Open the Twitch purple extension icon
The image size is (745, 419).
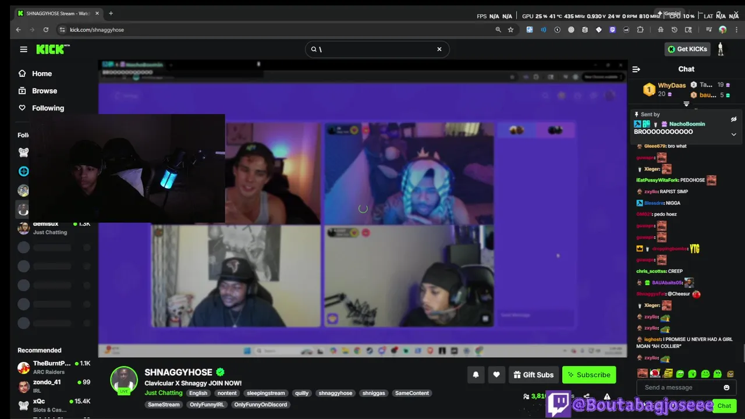click(x=612, y=30)
